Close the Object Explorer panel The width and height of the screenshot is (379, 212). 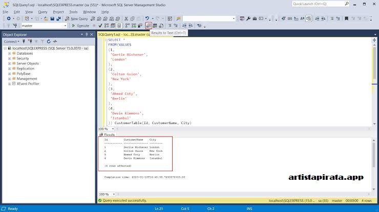(x=92, y=35)
